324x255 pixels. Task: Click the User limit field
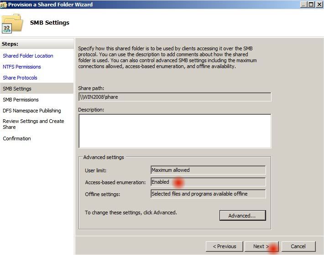click(x=208, y=170)
